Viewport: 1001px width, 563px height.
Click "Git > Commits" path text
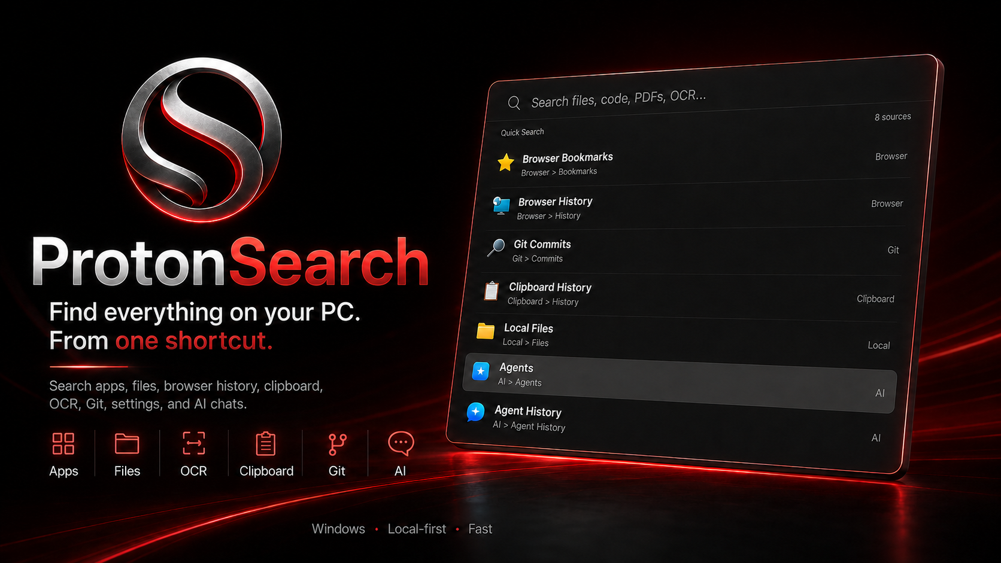(x=538, y=258)
